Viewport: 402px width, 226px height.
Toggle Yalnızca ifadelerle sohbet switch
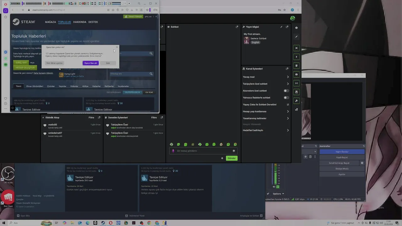286,98
